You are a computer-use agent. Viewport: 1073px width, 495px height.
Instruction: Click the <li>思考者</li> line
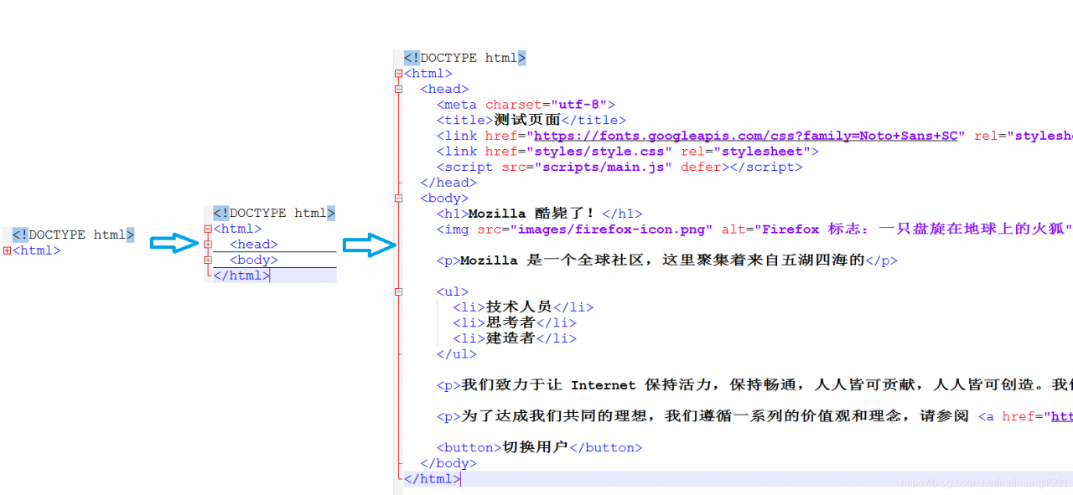[x=515, y=322]
